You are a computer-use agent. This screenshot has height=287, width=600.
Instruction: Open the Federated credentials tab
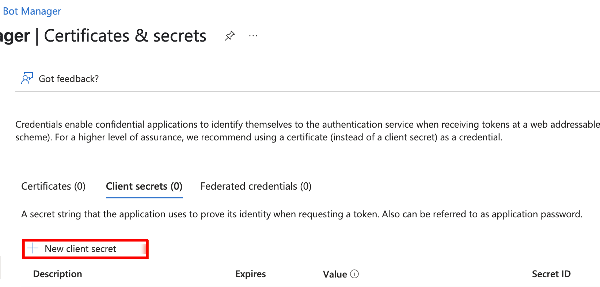point(255,186)
